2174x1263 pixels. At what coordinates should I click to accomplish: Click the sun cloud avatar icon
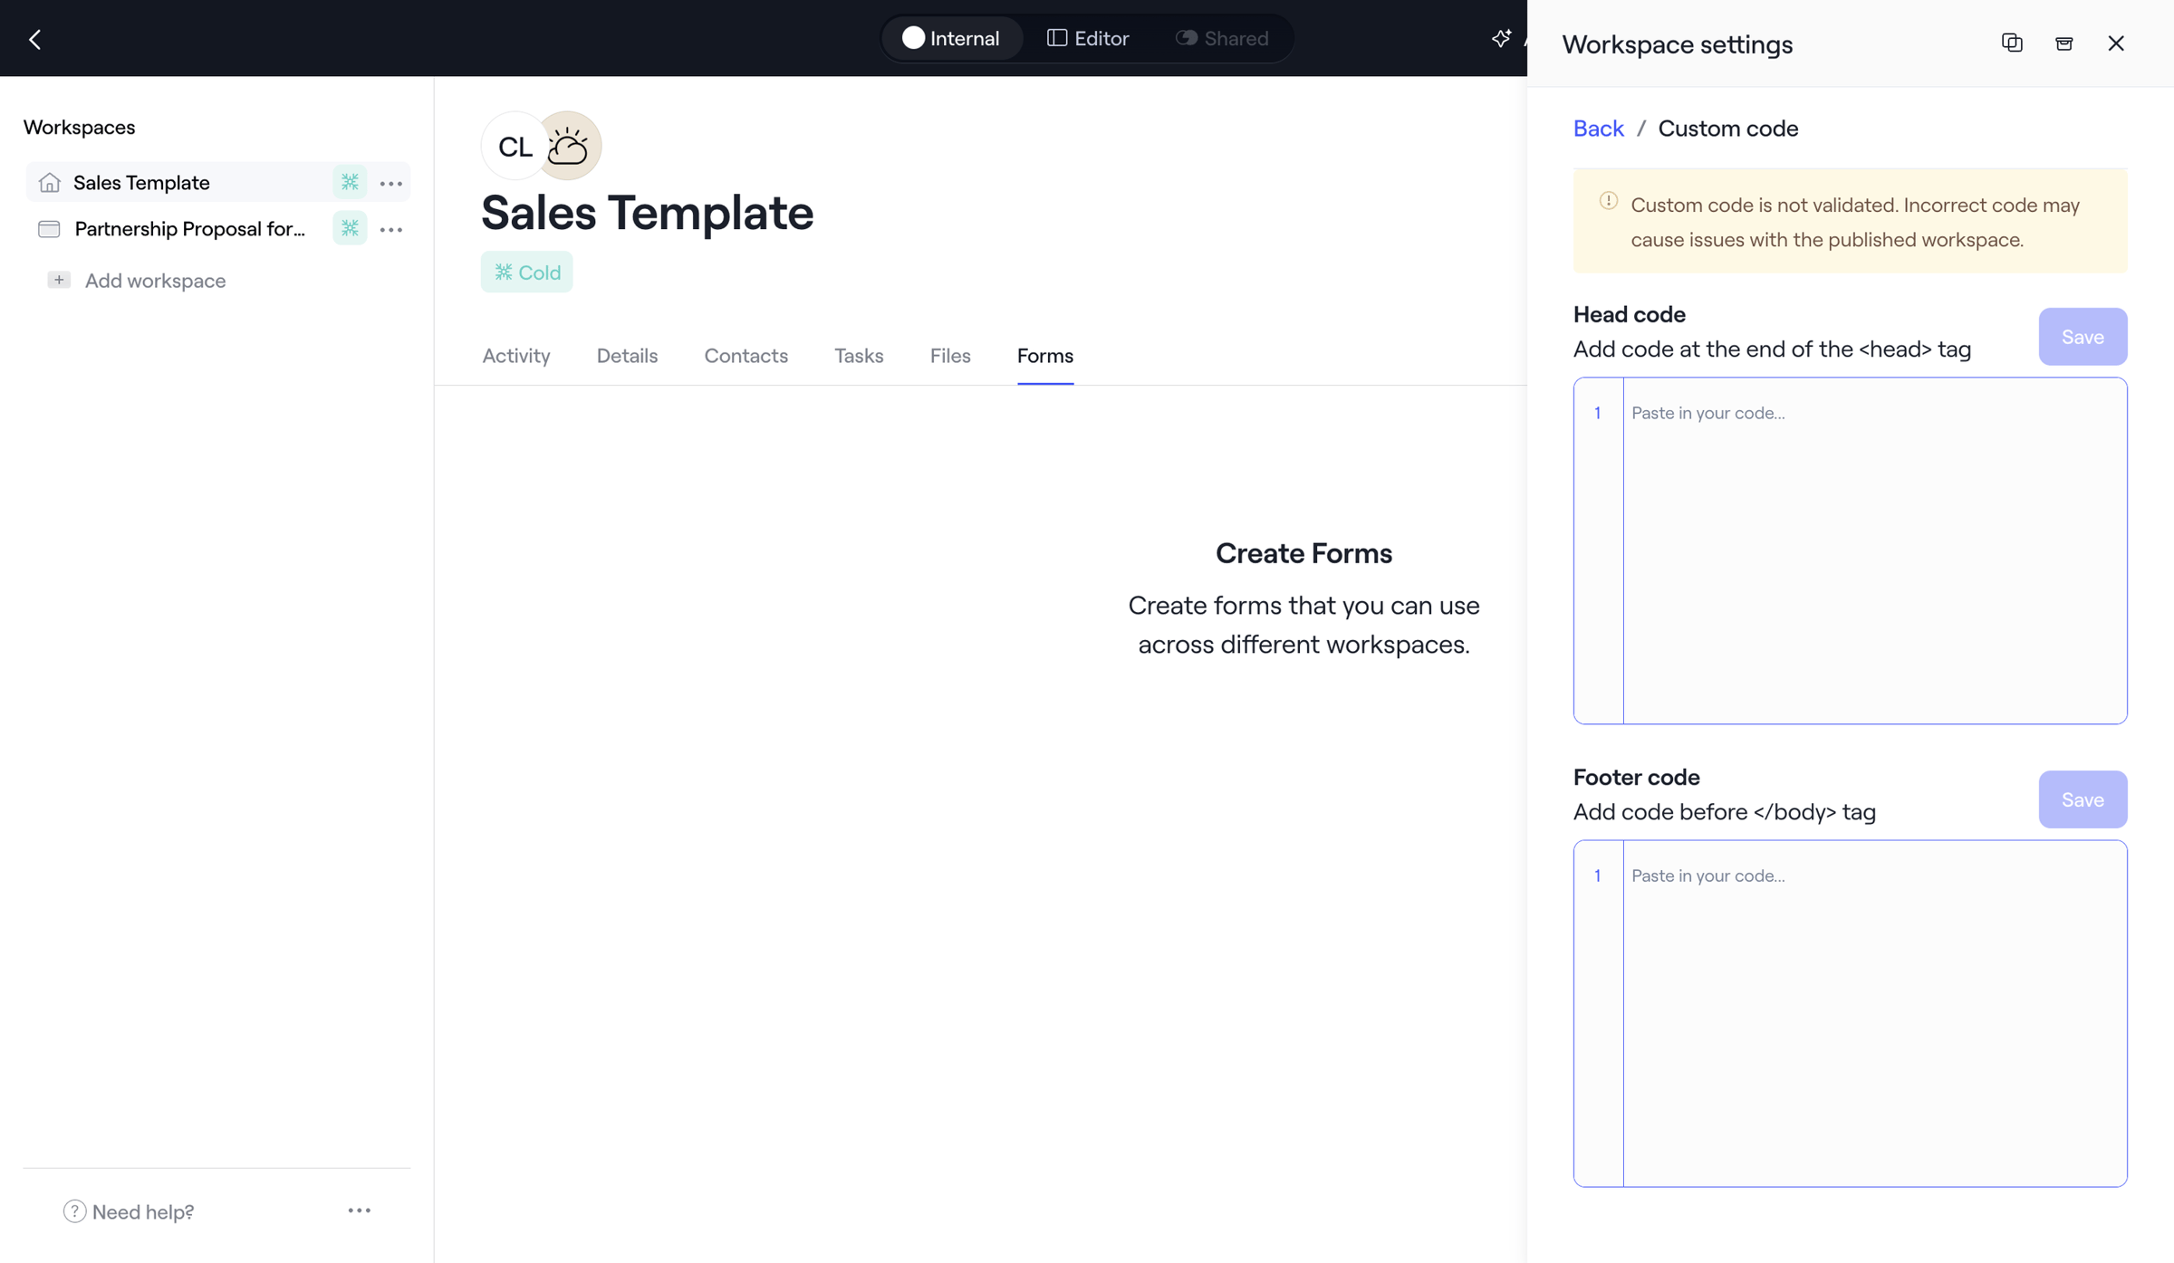[568, 146]
